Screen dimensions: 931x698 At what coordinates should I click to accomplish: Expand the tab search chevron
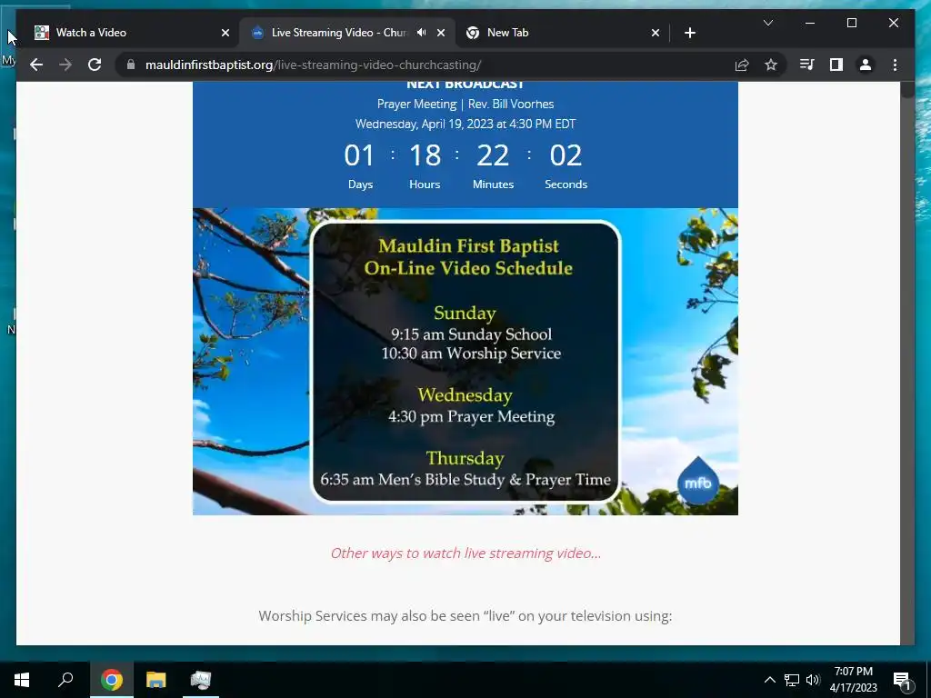click(x=767, y=23)
